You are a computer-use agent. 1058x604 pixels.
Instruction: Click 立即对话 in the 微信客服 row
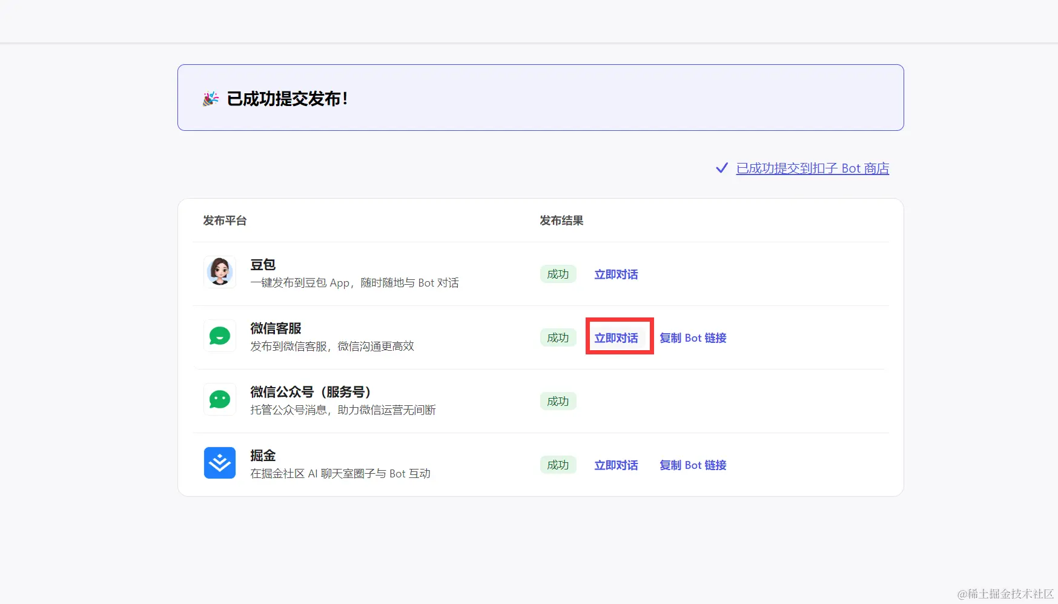click(616, 338)
